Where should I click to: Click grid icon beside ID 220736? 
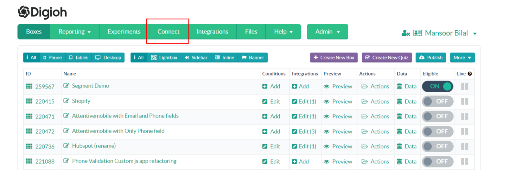29,146
